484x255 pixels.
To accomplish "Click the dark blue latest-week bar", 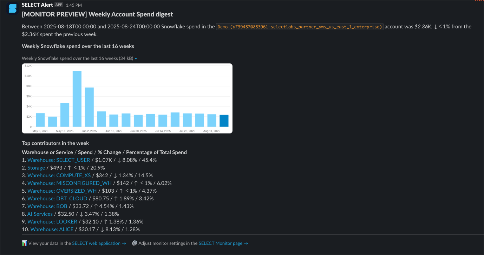I will pos(224,121).
